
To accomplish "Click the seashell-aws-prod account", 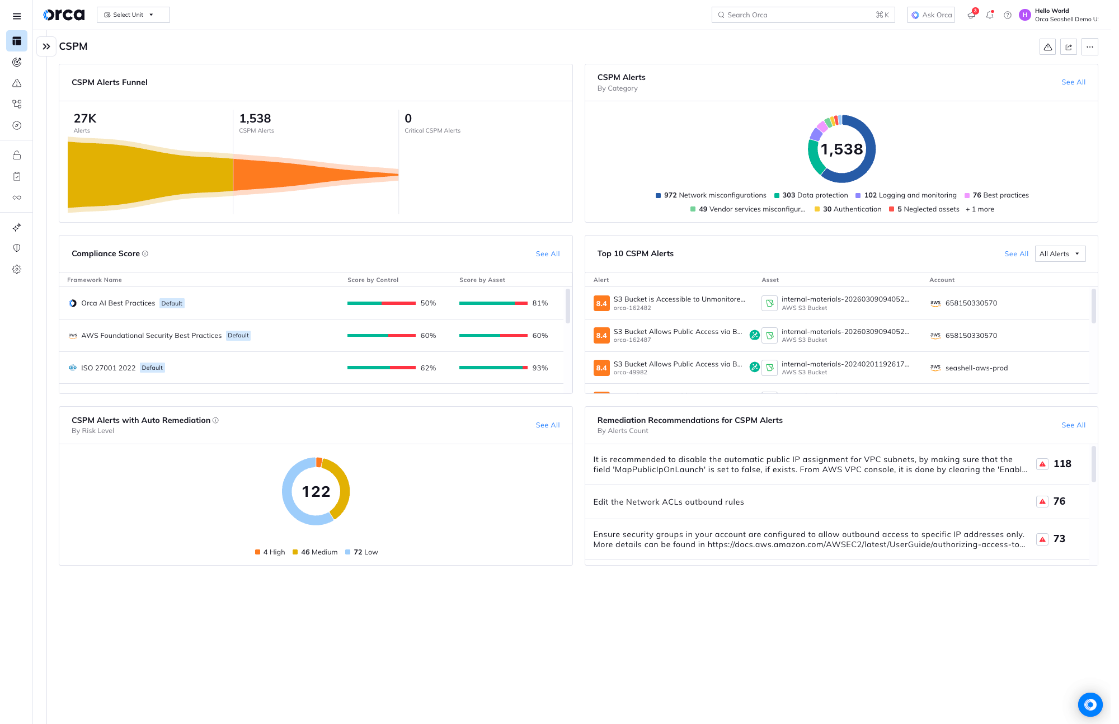I will (976, 368).
